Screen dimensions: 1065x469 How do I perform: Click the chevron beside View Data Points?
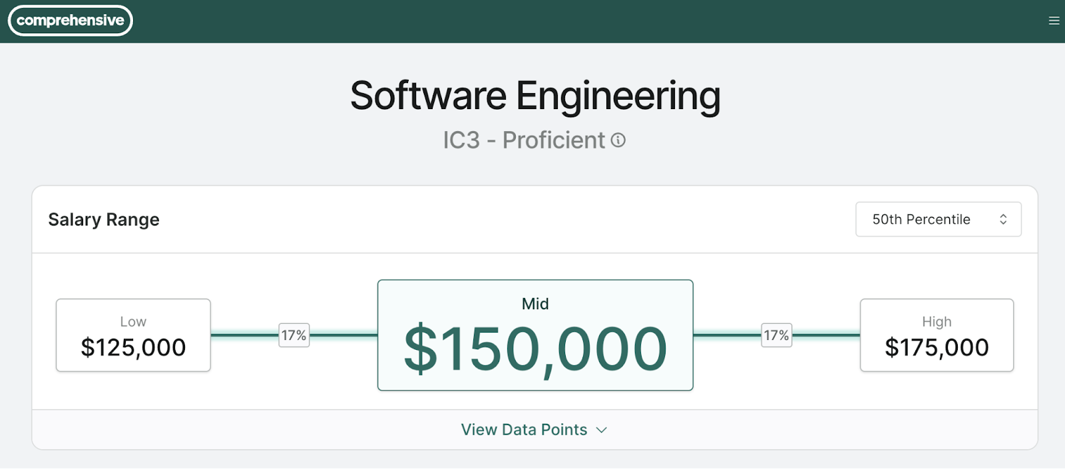[602, 430]
